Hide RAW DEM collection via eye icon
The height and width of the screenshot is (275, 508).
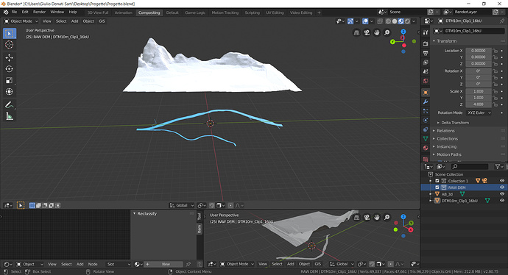pyautogui.click(x=502, y=187)
